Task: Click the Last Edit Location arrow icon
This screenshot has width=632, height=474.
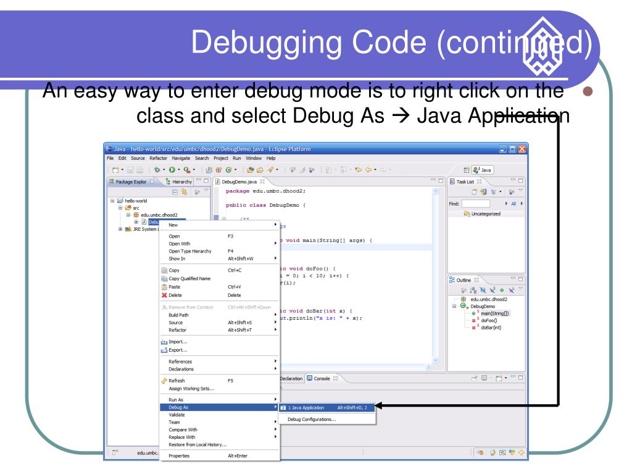Action: point(358,170)
